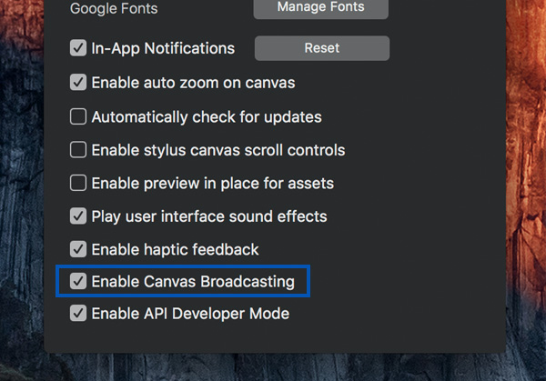Click the "Enable Canvas Broadcasting" label text
Image resolution: width=546 pixels, height=381 pixels.
193,282
